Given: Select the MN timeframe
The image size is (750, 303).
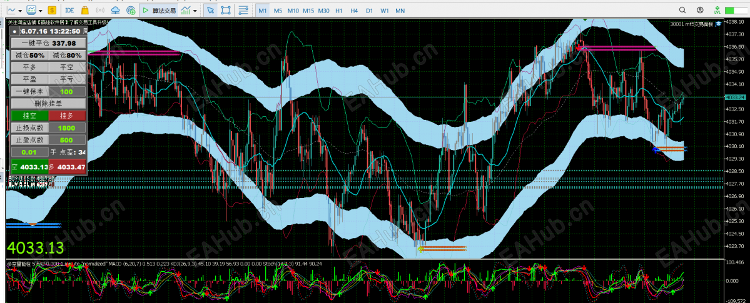Looking at the screenshot, I should (x=400, y=10).
